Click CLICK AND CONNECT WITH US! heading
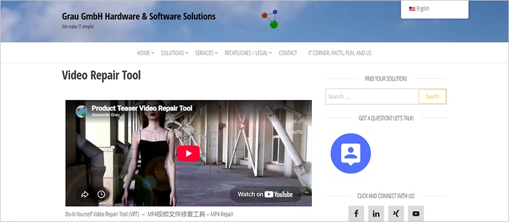509x222 pixels. click(x=386, y=195)
